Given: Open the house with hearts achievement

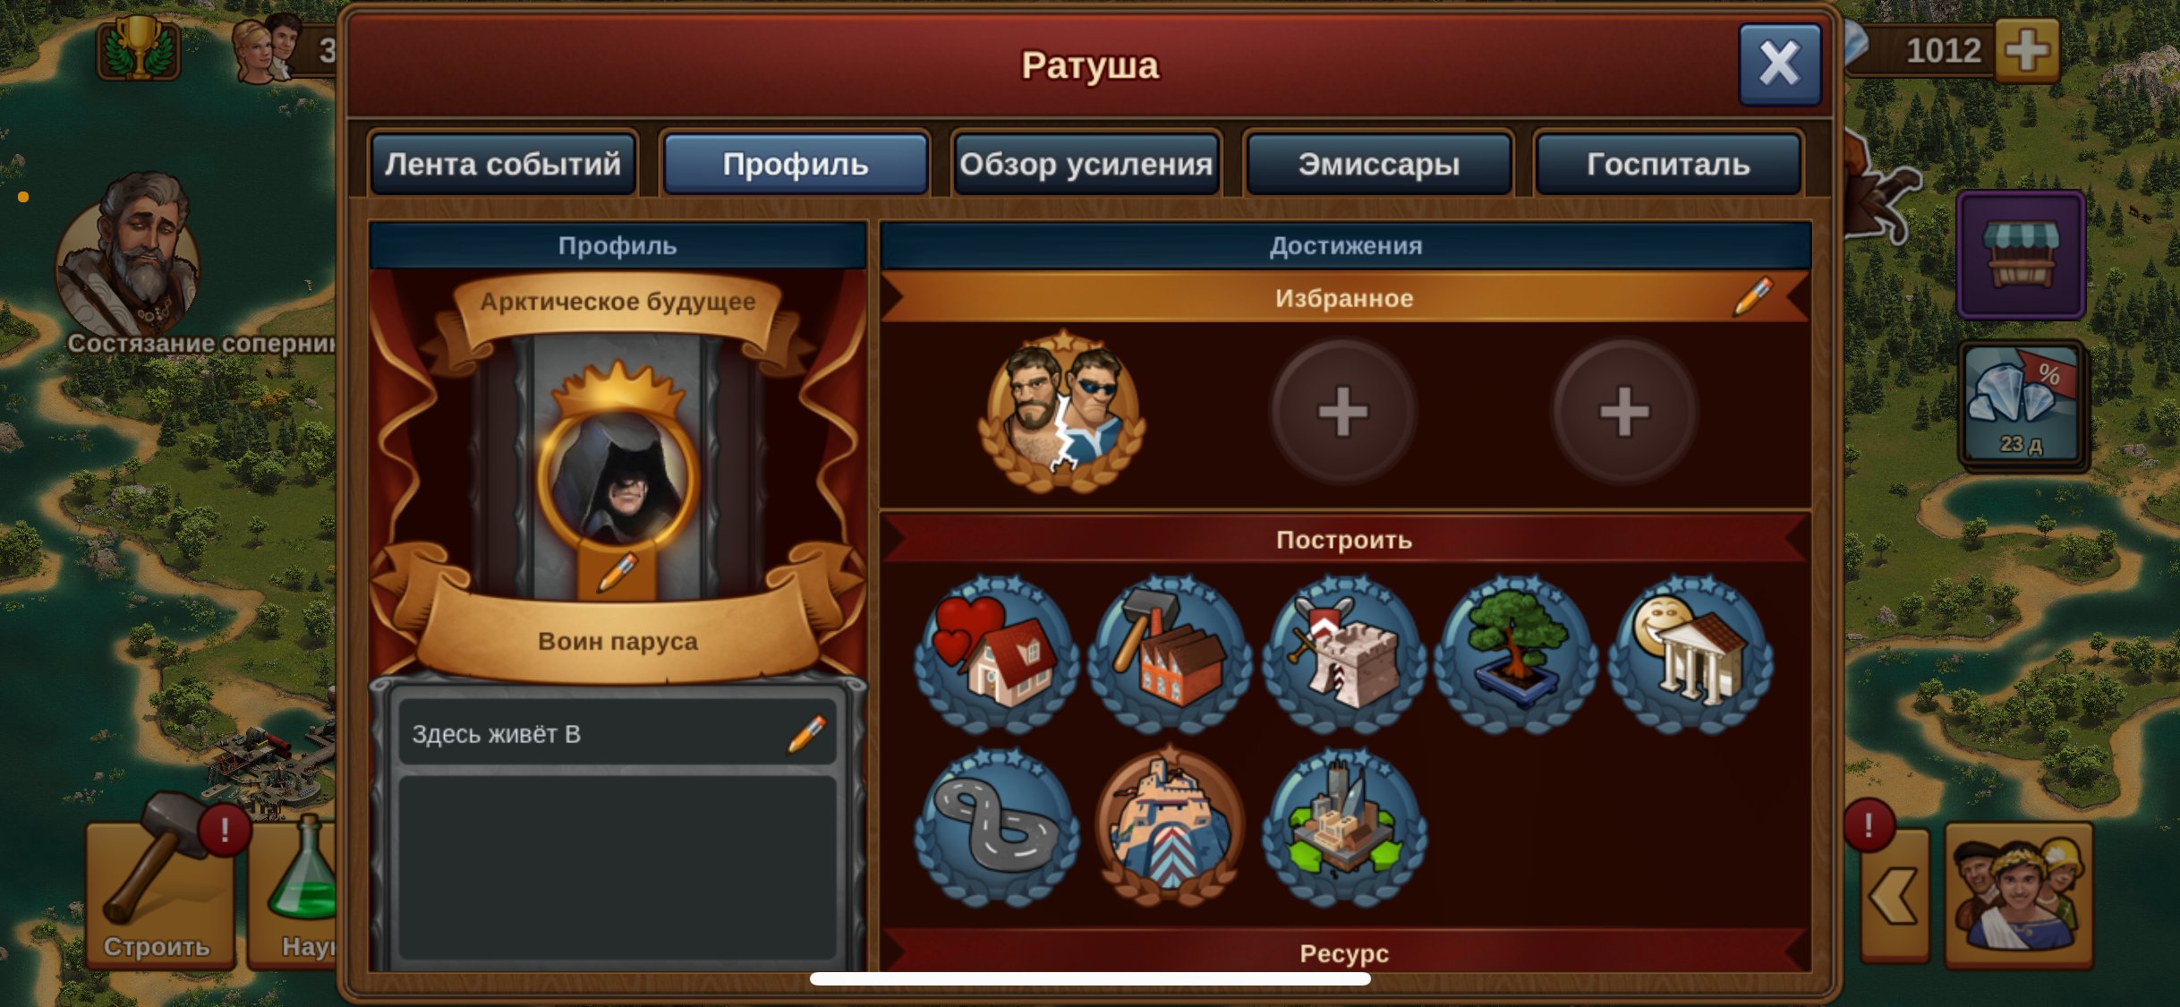Looking at the screenshot, I should point(996,655).
